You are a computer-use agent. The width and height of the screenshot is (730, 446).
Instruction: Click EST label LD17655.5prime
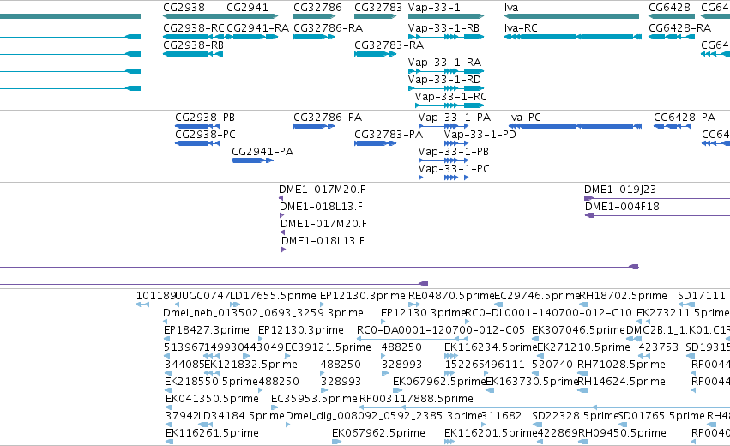[274, 296]
